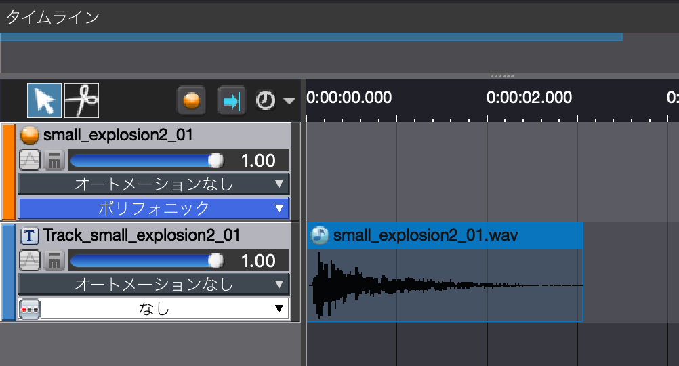This screenshot has height=366, width=679.
Task: Click the blue color strip of the track
Action: (x=9, y=272)
